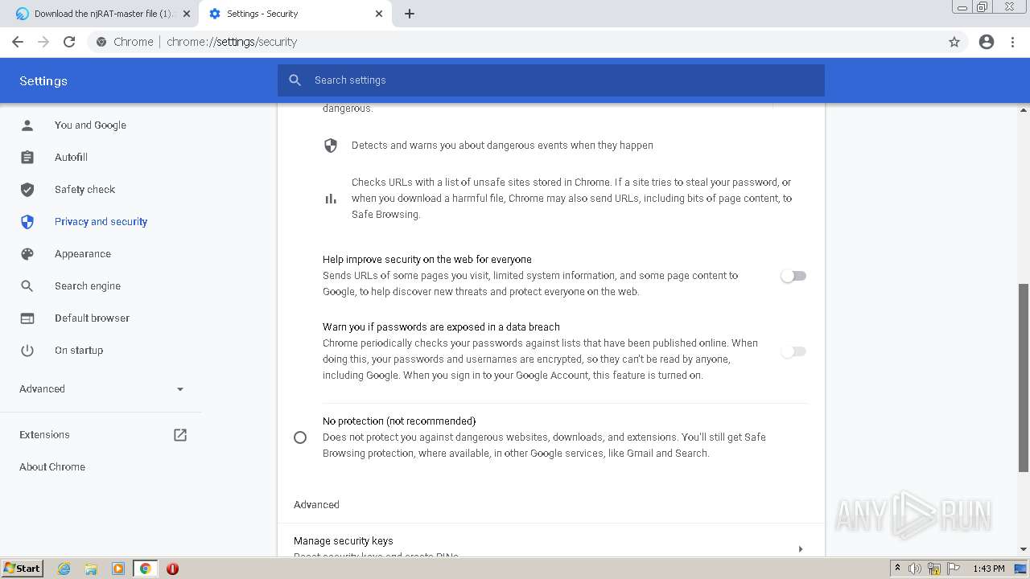The width and height of the screenshot is (1030, 579).
Task: Go back to the previous page
Action: point(18,42)
